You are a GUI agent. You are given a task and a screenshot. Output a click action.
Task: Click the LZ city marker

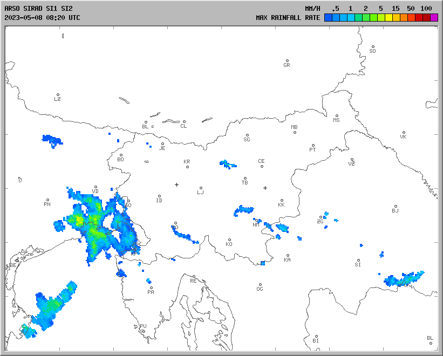pyautogui.click(x=58, y=95)
